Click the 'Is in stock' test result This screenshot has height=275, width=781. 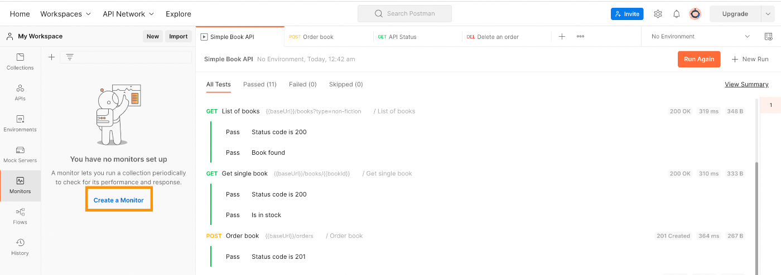tap(266, 215)
